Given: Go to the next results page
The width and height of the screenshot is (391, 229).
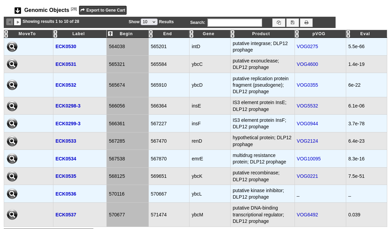Looking at the screenshot, I should 17,22.
